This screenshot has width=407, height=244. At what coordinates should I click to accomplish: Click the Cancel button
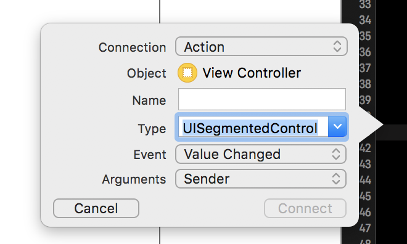point(96,208)
